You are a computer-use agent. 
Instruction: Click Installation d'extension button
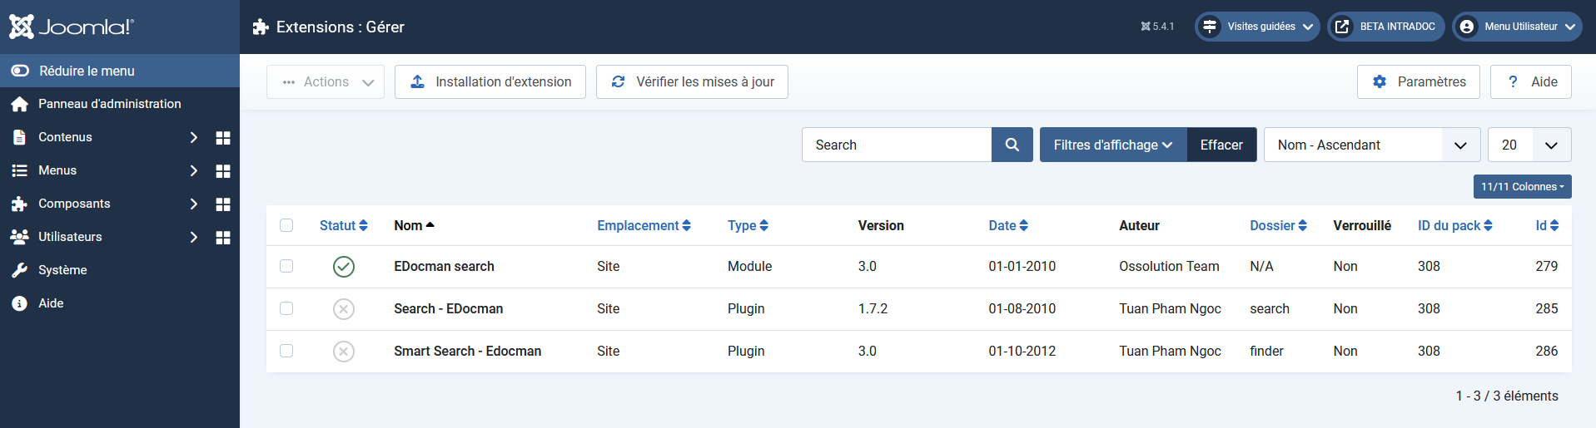pyautogui.click(x=490, y=81)
